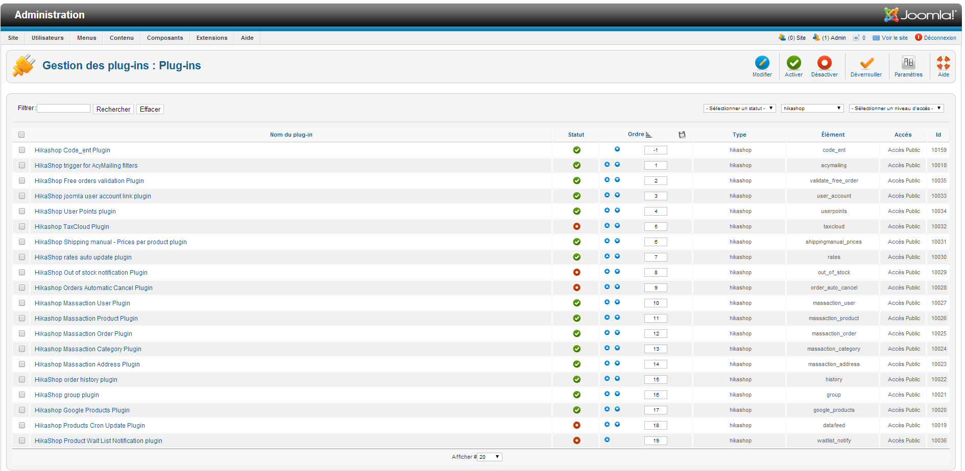The width and height of the screenshot is (965, 471).
Task: Check the HikaShop rates auto update plugin checkbox
Action: (22, 257)
